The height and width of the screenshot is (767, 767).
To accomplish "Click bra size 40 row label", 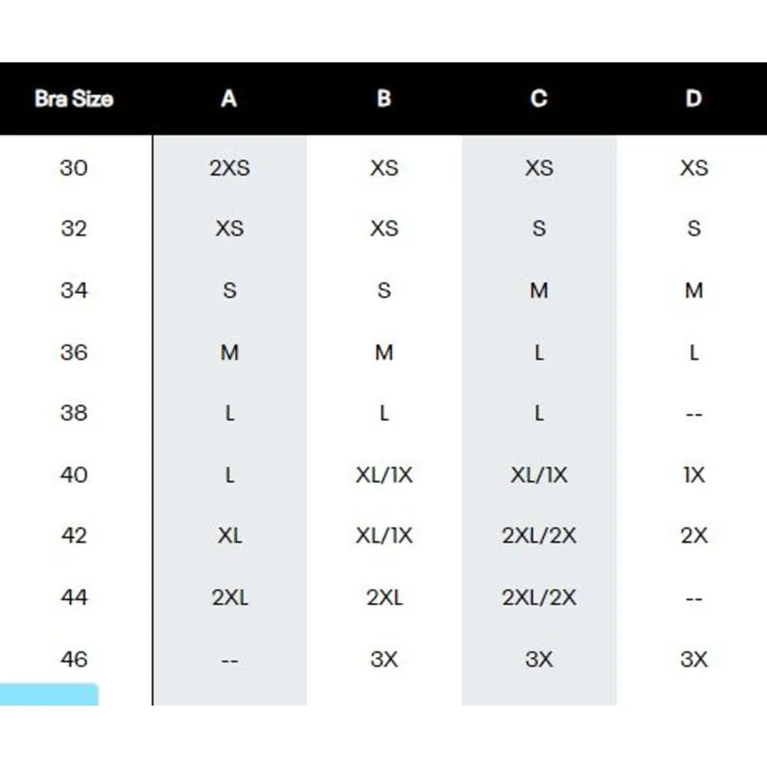I will [x=74, y=475].
